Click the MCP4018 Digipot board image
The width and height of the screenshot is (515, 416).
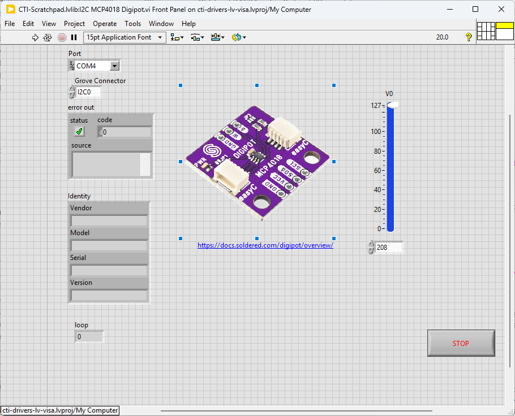tap(257, 163)
